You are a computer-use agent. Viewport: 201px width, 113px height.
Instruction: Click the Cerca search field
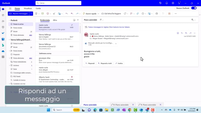pyautogui.click(x=58, y=3)
